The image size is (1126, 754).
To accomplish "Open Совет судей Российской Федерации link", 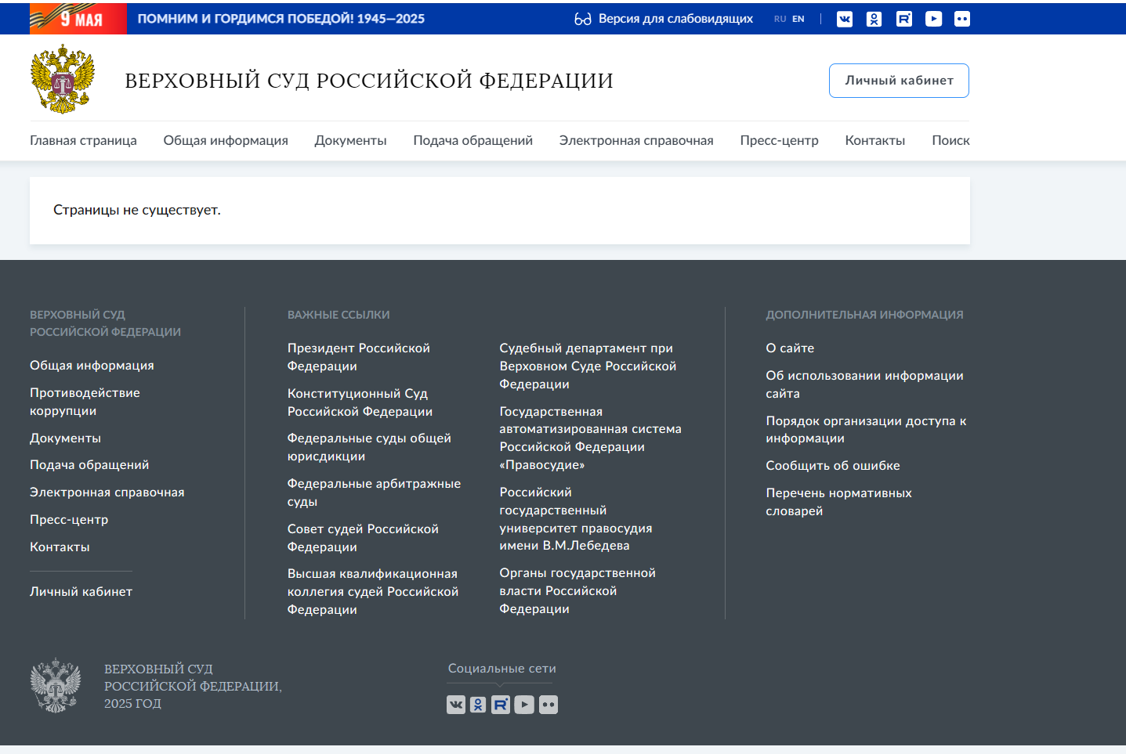I will [363, 538].
